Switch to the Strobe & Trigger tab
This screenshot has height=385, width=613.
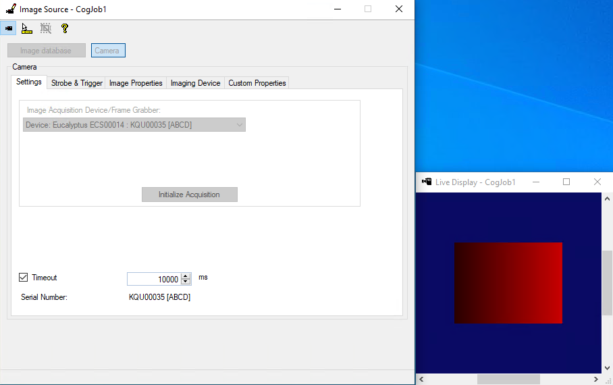(x=77, y=83)
